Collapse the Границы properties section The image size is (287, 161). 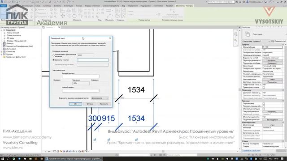283,101
